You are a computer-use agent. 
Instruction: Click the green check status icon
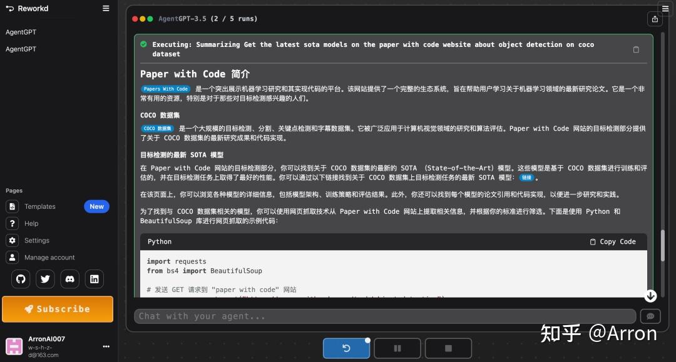[x=143, y=44]
